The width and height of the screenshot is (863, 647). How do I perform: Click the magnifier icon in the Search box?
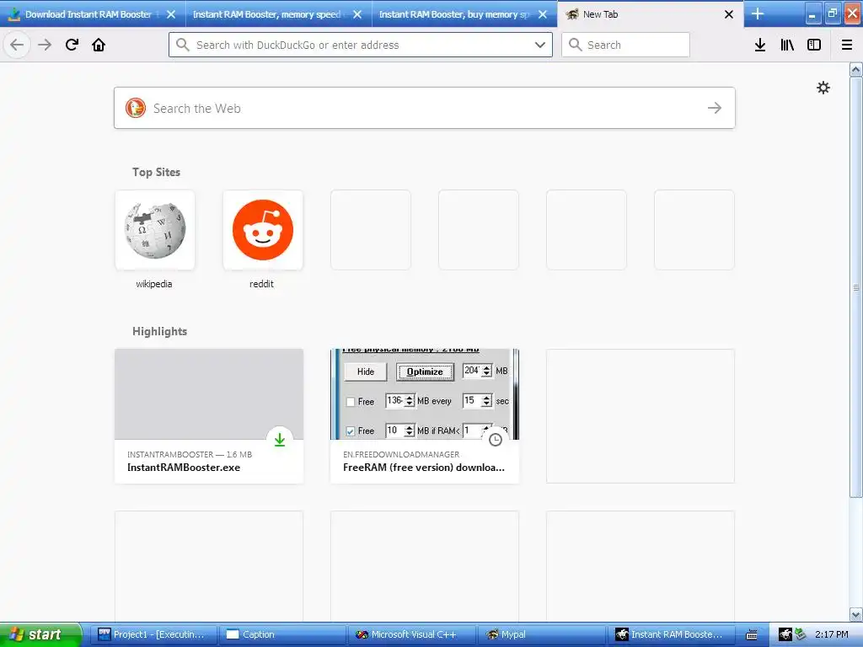[x=575, y=45]
